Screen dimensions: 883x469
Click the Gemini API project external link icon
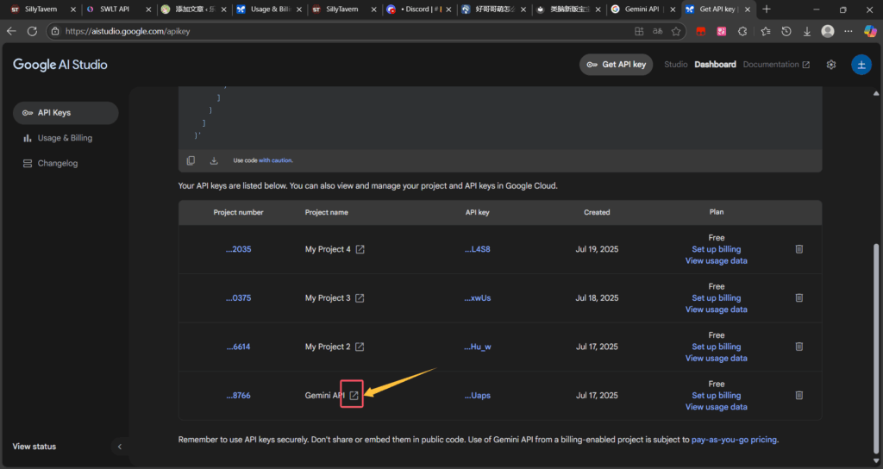[354, 396]
